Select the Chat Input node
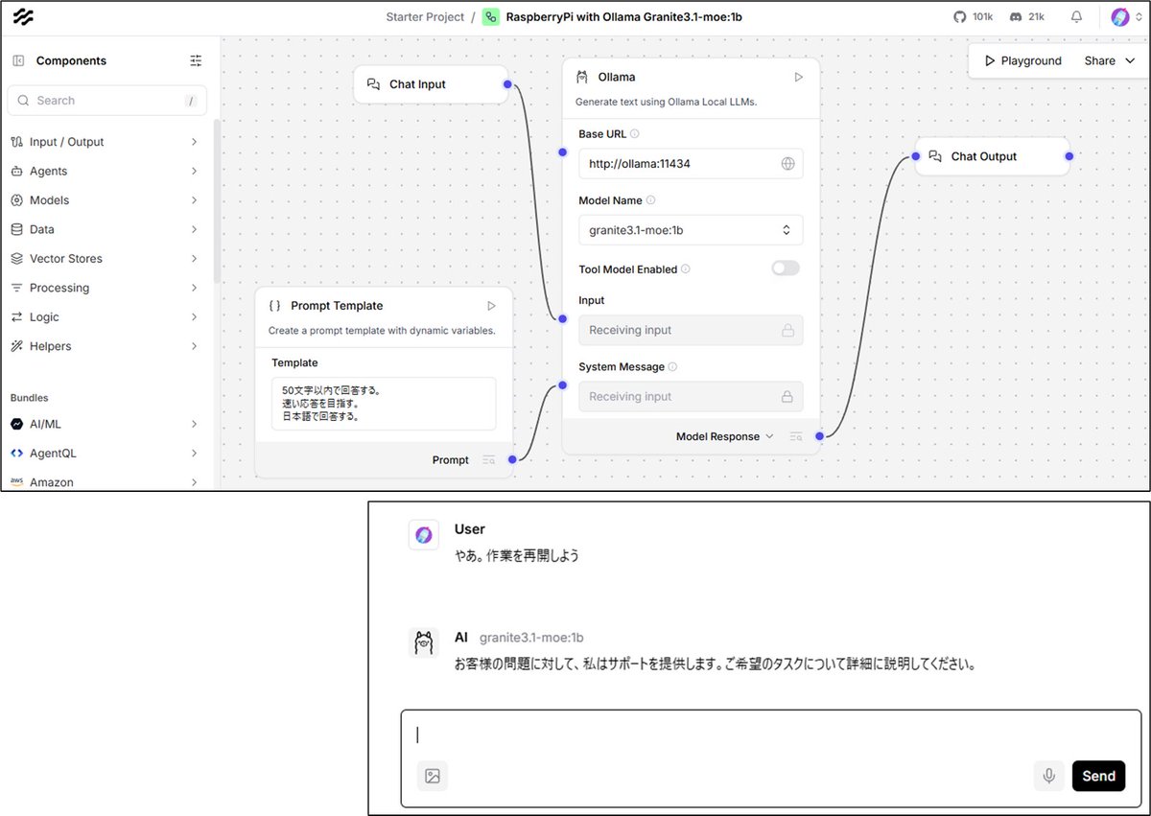 click(430, 84)
